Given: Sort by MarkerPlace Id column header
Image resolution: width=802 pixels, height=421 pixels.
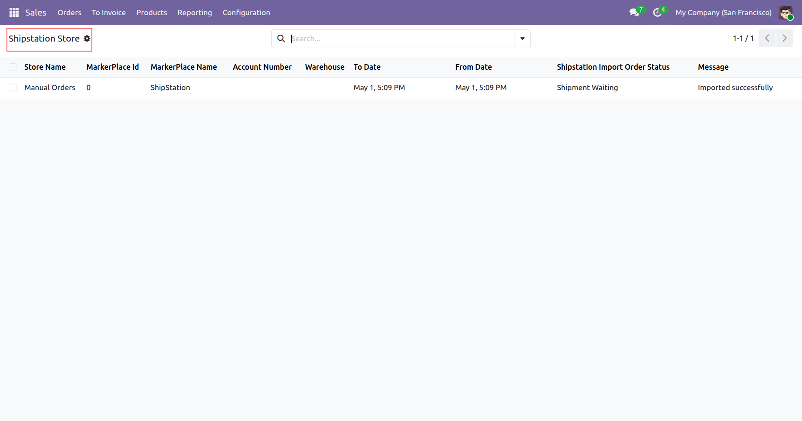Looking at the screenshot, I should 113,67.
